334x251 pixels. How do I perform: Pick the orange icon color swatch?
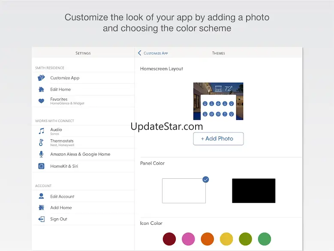click(x=208, y=239)
